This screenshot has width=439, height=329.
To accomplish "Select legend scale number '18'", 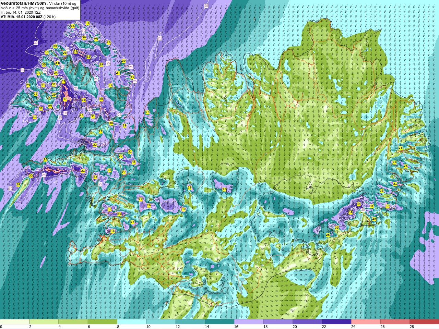I will 265,327.
